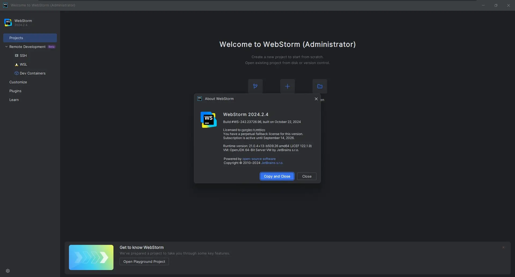
Task: Dismiss the Get to know WebStorm banner
Action: pos(503,247)
